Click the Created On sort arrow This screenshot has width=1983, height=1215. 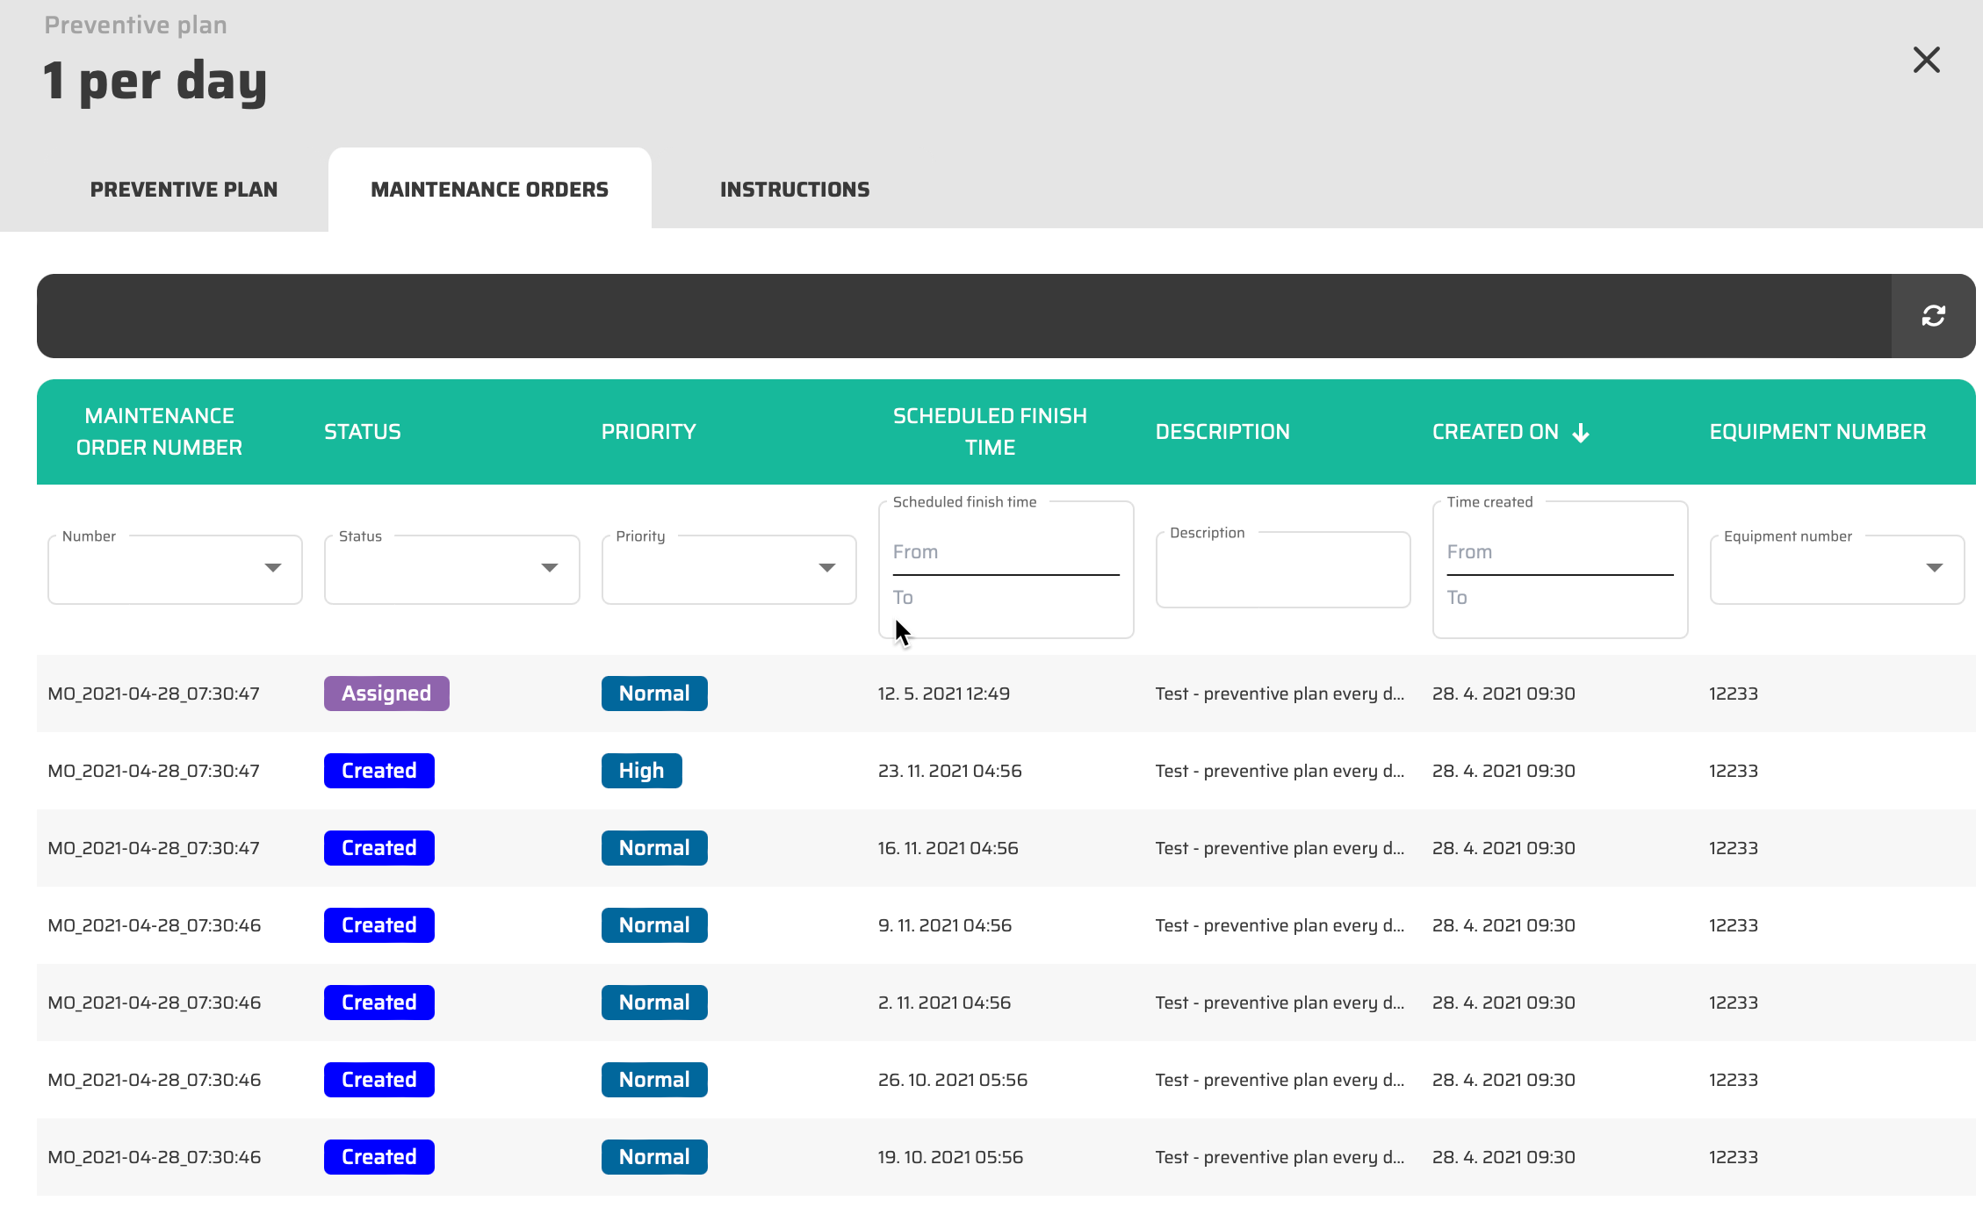[x=1581, y=433]
